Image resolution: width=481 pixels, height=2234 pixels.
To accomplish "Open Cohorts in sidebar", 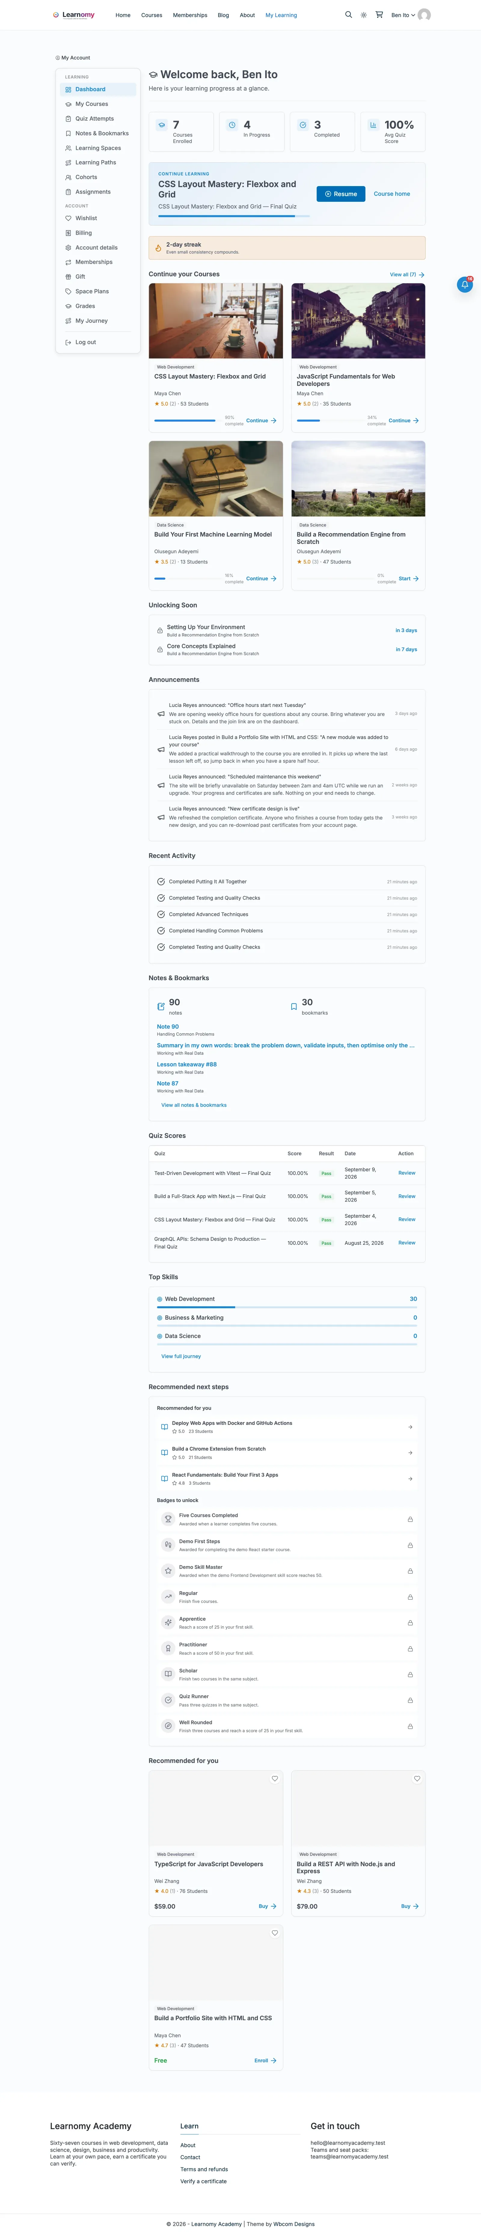I will [98, 177].
